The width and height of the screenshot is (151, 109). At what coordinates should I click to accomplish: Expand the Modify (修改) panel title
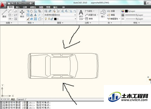coord(31,23)
